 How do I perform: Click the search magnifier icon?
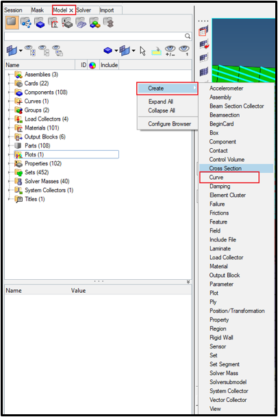coord(188,36)
